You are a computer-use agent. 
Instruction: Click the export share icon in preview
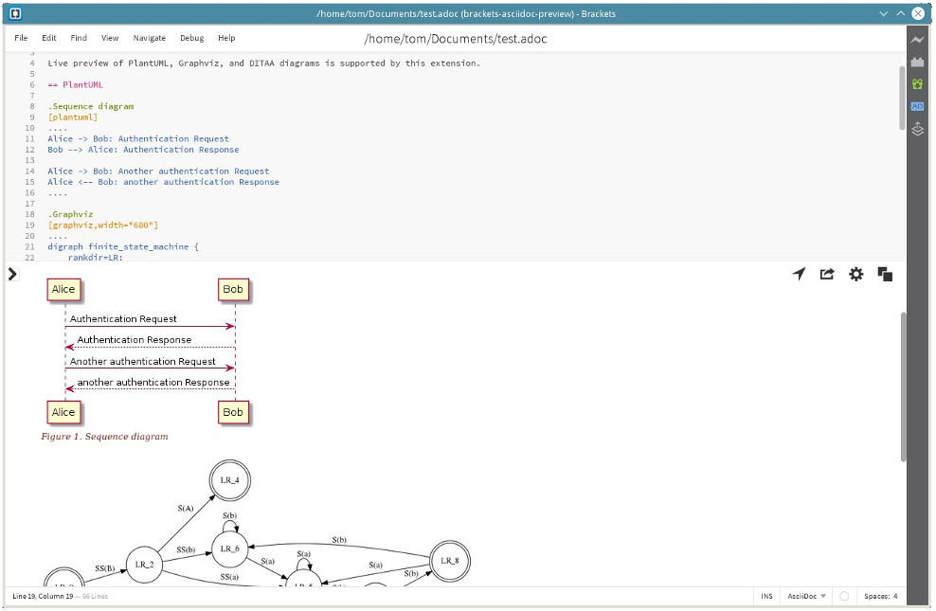pyautogui.click(x=827, y=274)
